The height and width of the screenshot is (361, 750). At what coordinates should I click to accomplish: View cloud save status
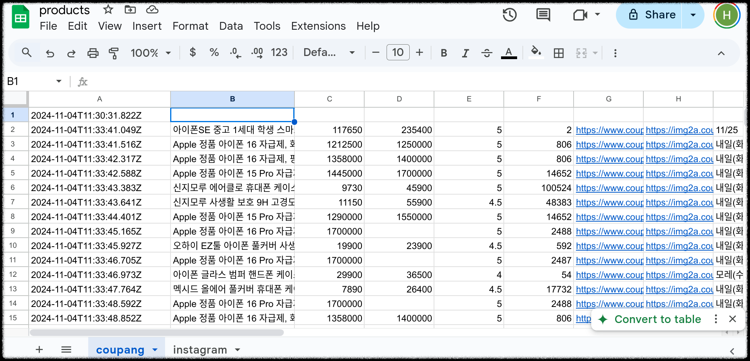[152, 9]
